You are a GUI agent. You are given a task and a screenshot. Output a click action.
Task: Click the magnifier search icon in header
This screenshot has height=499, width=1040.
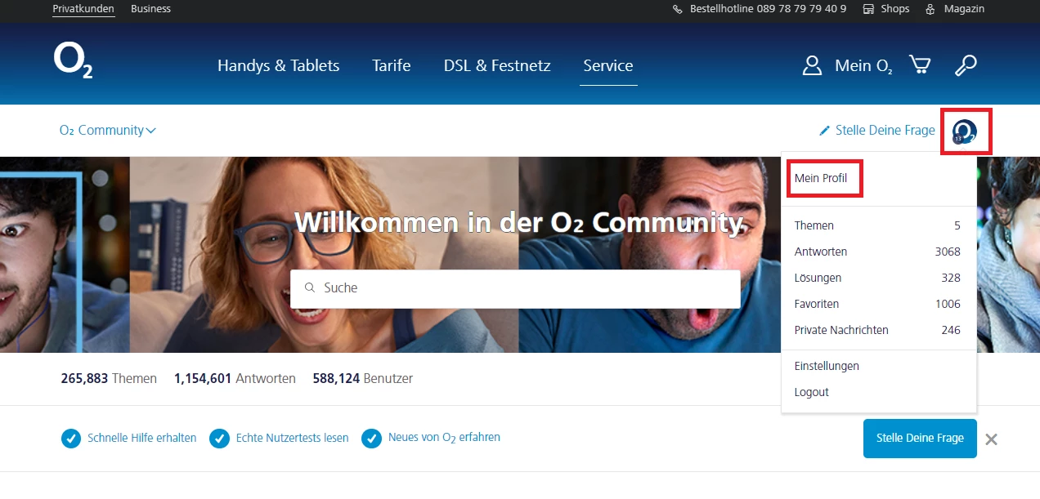point(966,65)
